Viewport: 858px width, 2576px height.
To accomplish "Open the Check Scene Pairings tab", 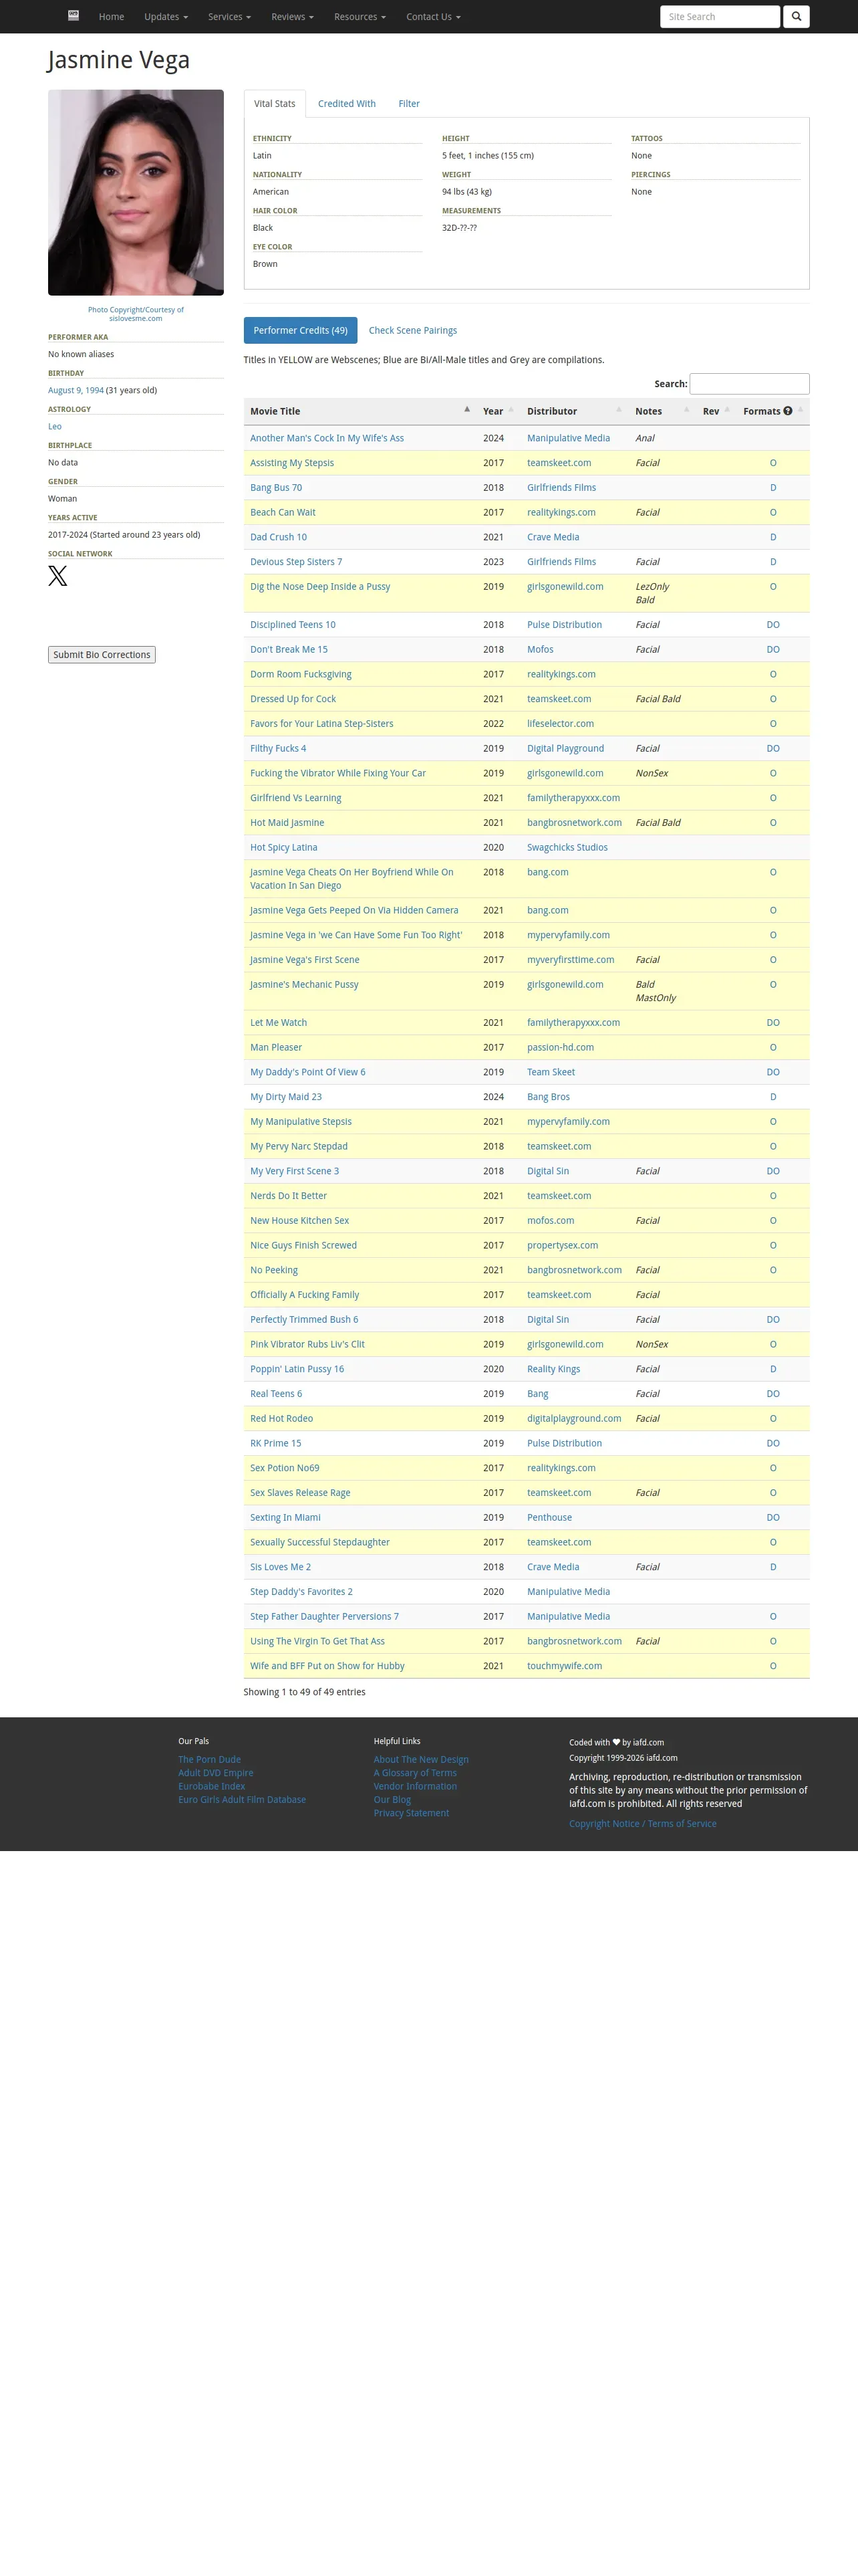I will pyautogui.click(x=412, y=330).
